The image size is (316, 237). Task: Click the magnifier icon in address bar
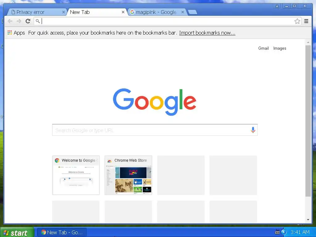38,21
